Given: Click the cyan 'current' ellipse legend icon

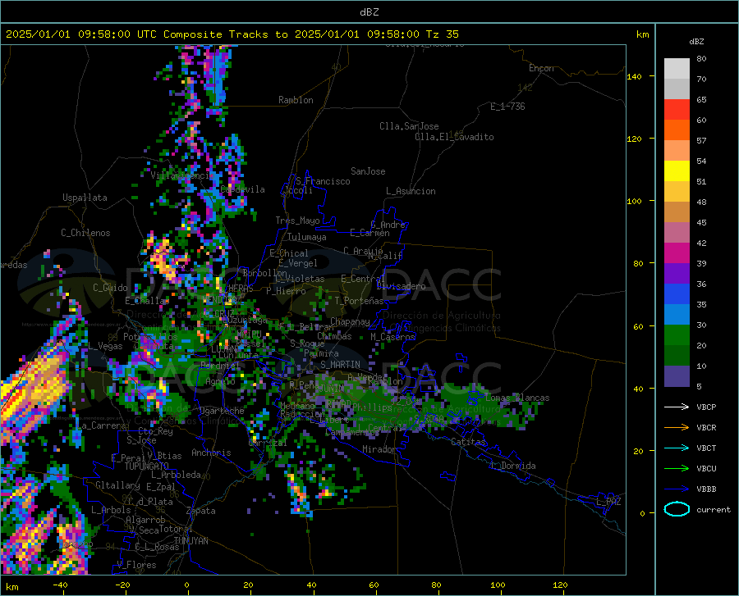Looking at the screenshot, I should click(x=677, y=509).
